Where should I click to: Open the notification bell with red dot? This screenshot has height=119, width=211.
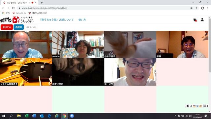coord(195,20)
